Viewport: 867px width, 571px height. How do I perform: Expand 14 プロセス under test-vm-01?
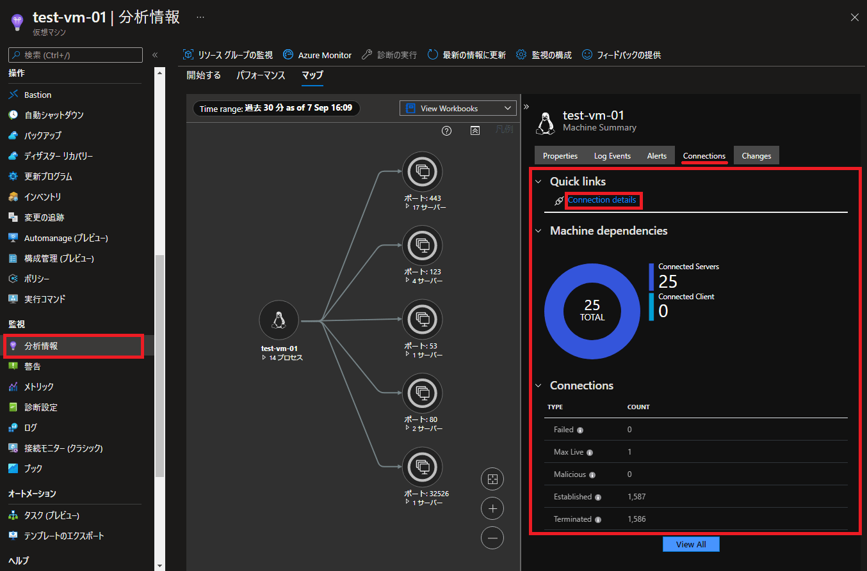(282, 357)
